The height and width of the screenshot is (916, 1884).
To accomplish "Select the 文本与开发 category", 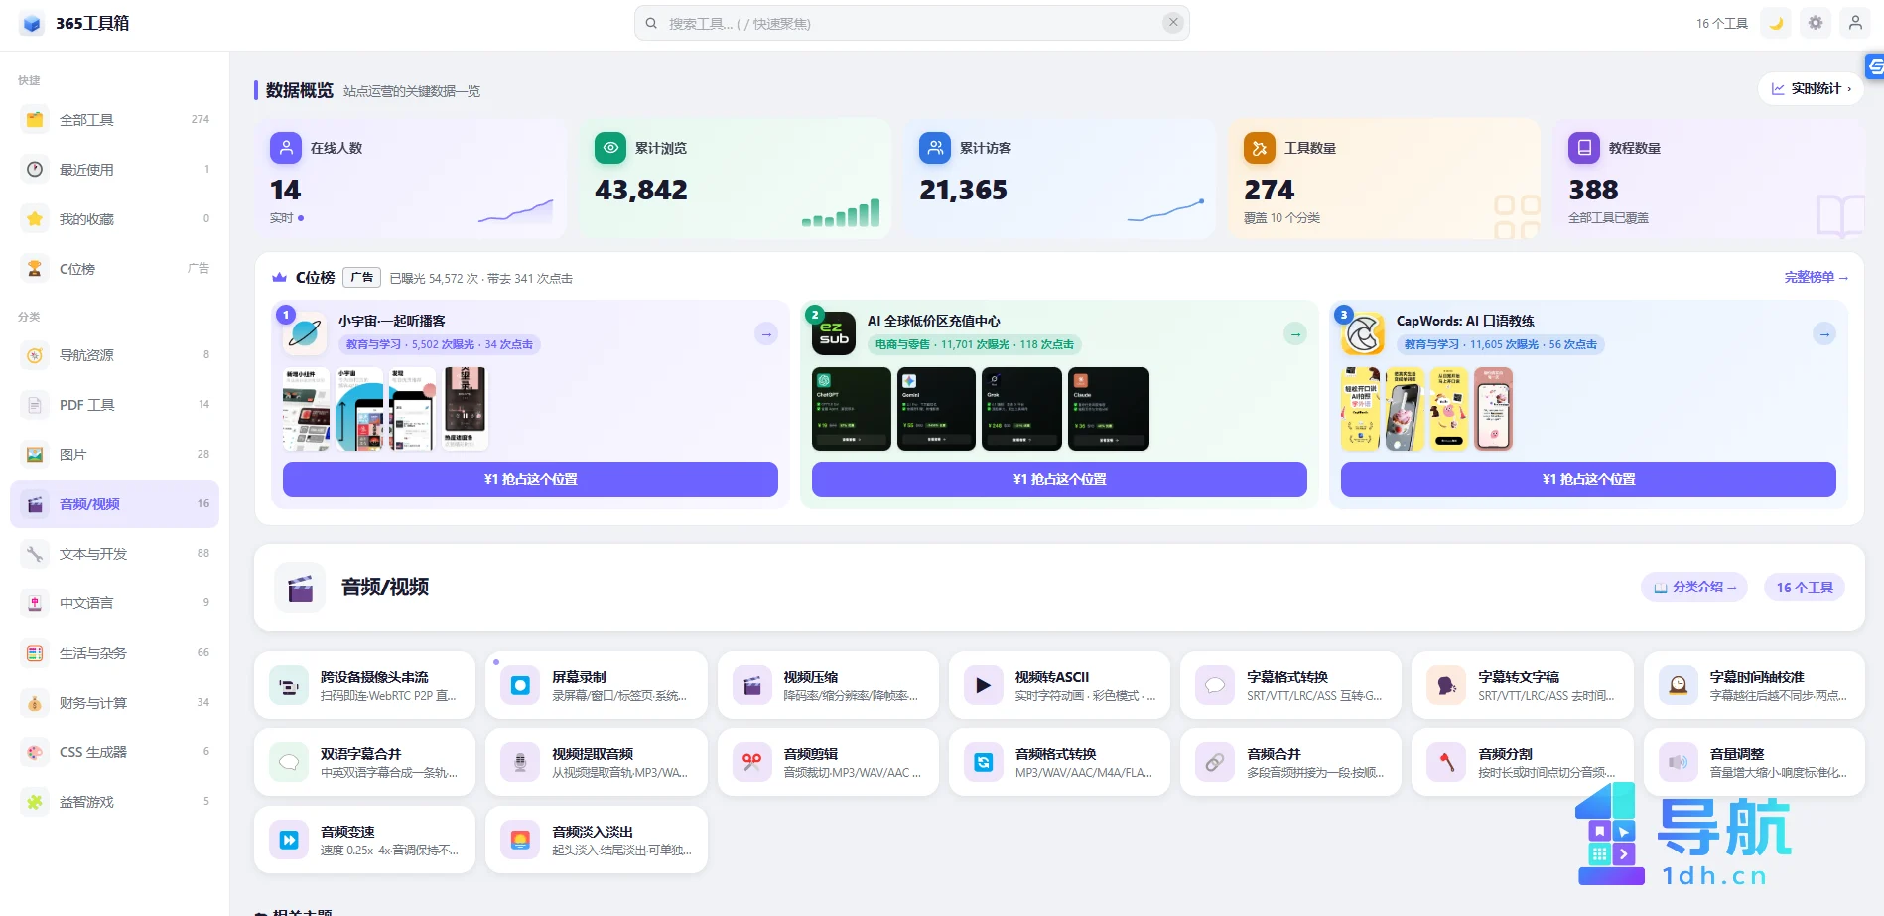I will (x=114, y=554).
